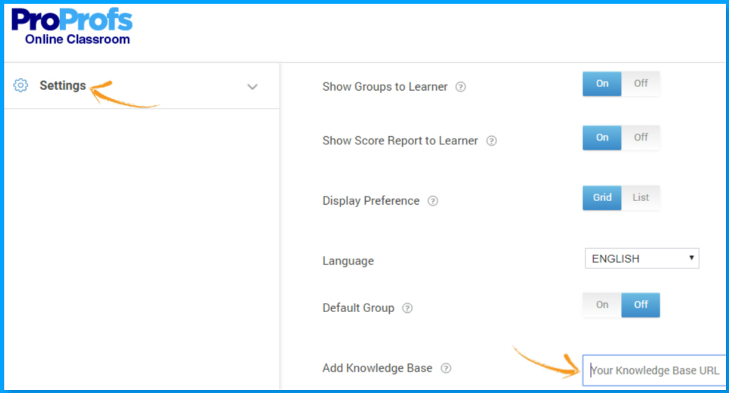Collapse the Settings section chevron
Image resolution: width=729 pixels, height=393 pixels.
pos(252,86)
